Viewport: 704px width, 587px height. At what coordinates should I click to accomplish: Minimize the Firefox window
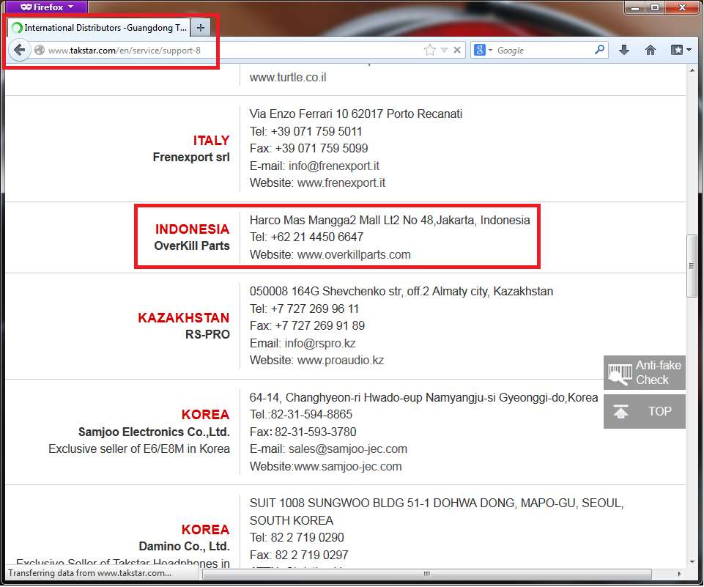[x=635, y=7]
